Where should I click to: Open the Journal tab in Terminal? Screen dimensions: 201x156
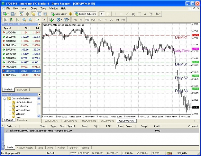86,148
